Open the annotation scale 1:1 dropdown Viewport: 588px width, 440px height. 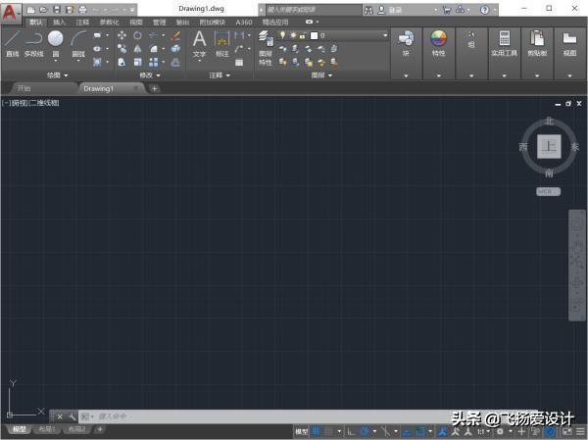[x=483, y=432]
